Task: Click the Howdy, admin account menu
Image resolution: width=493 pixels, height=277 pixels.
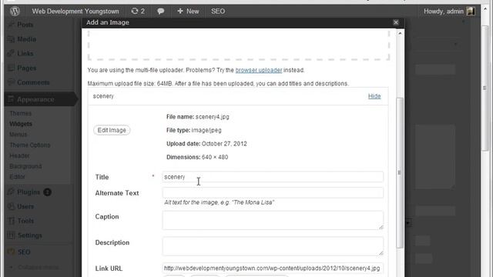Action: click(444, 12)
